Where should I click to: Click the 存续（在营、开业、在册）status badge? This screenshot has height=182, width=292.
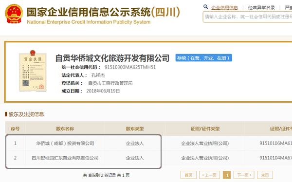coord(203,58)
